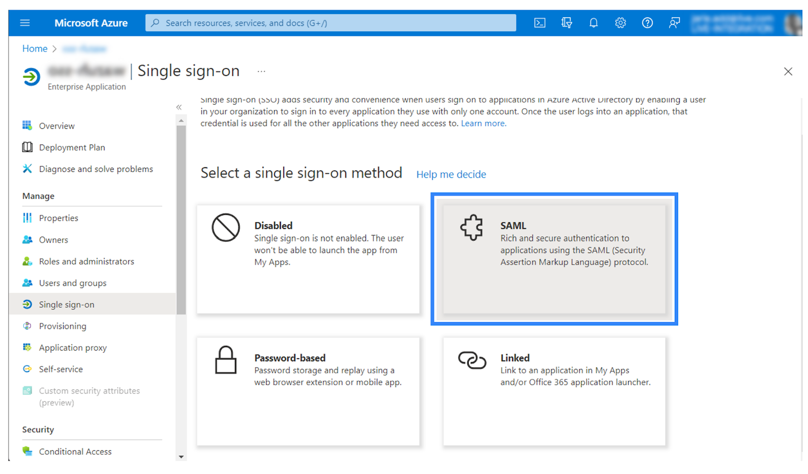This screenshot has width=808, height=474.
Task: Click the Application proxy icon
Action: (x=27, y=347)
